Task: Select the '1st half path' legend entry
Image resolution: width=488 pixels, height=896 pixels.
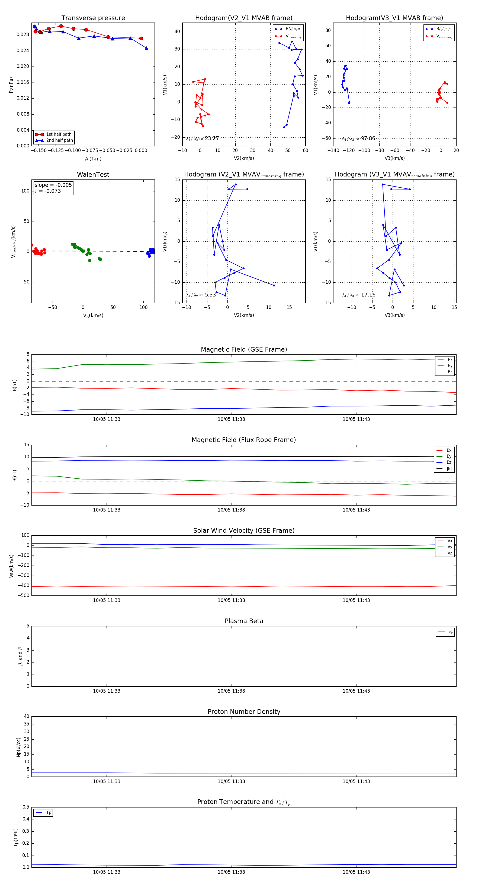Action: [54, 134]
